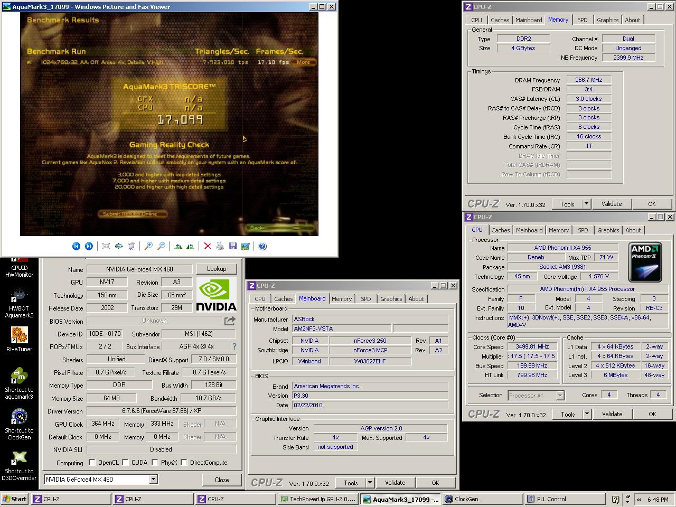Open Tools dropdown arrow in Mainboard CPU-Z

click(370, 483)
